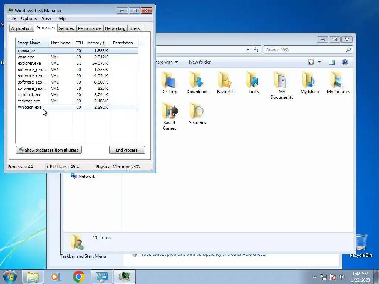Click the Change your view icon
Image resolution: width=379 pixels, height=284 pixels.
[311, 62]
